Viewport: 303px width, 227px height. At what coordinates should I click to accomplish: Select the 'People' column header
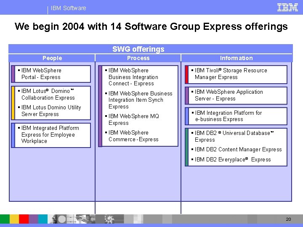click(x=52, y=58)
